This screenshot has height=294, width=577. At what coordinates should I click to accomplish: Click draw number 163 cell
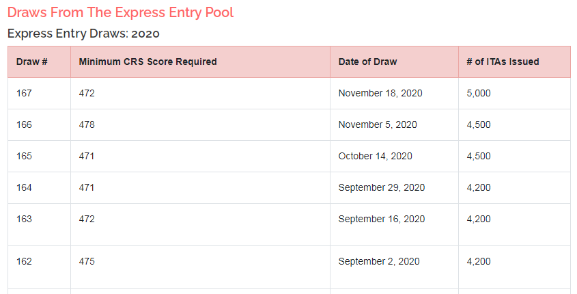[x=24, y=219]
